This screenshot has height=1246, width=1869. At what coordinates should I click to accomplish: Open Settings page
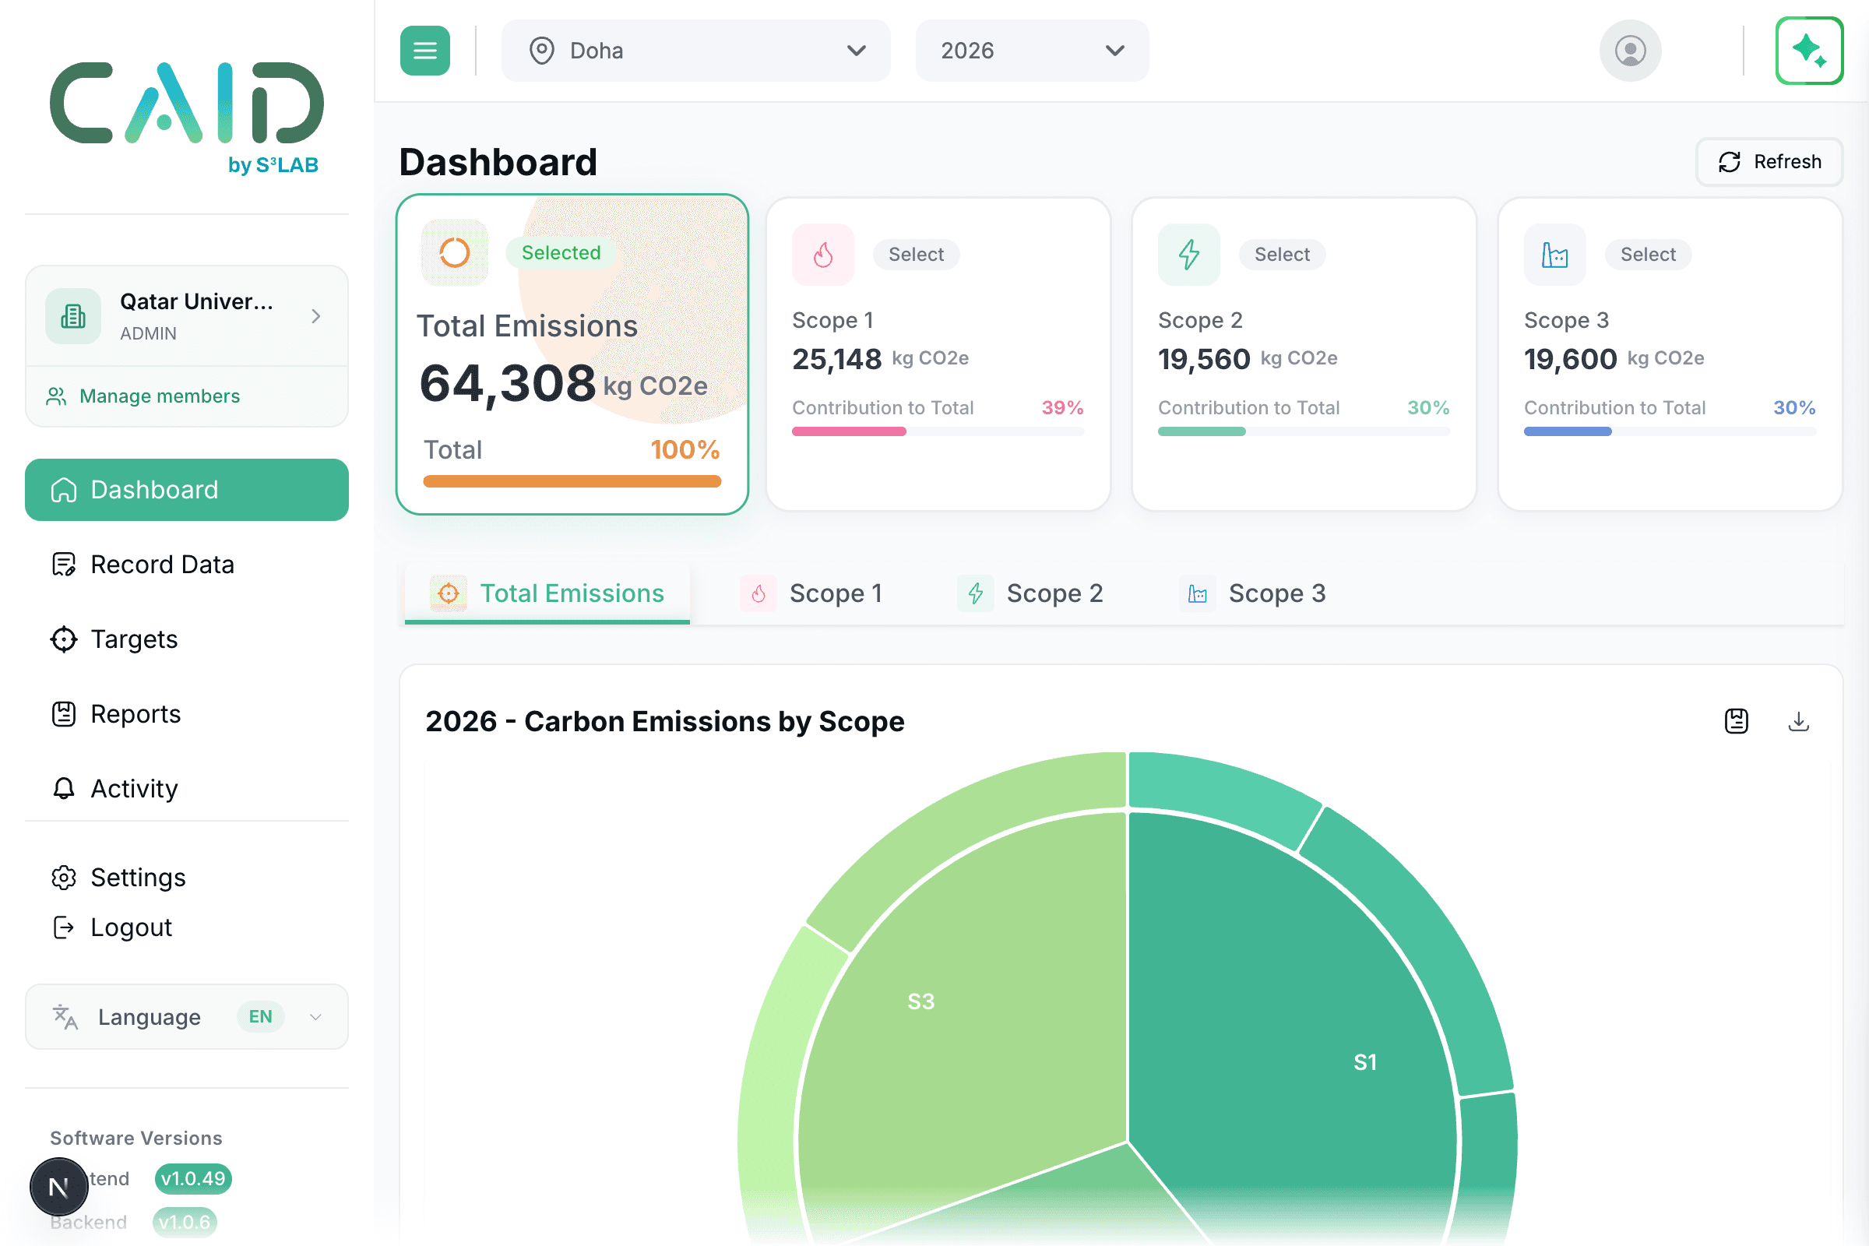[187, 878]
